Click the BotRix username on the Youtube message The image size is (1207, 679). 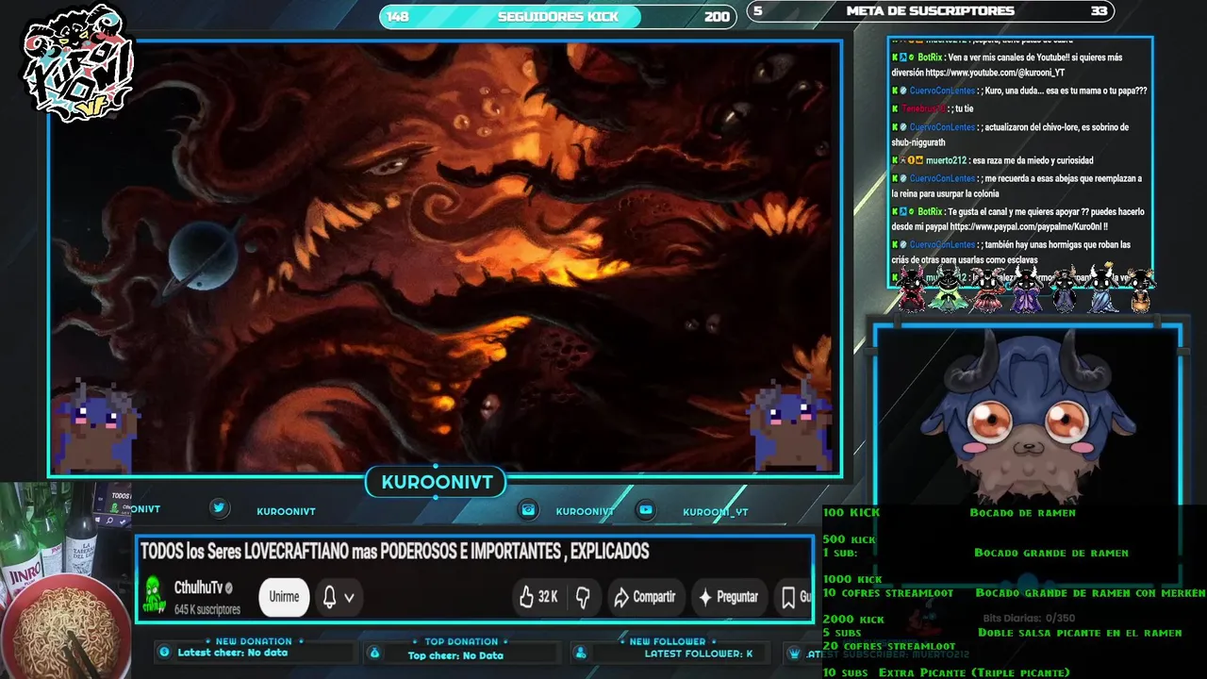930,58
